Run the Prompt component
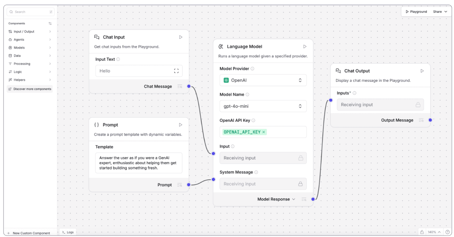454x237 pixels. (x=181, y=125)
